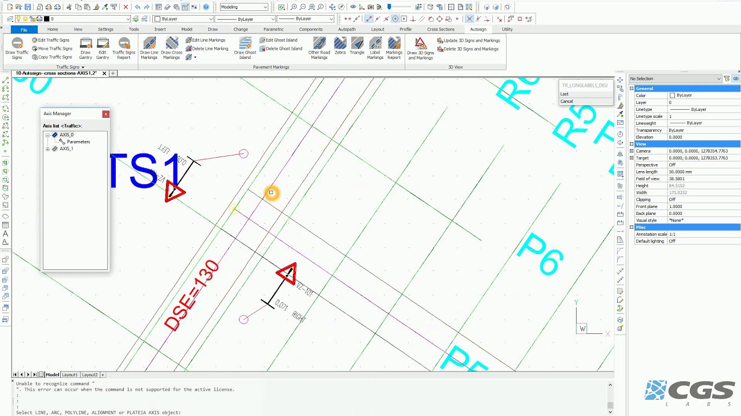Toggle the Node snap square icon

tap(403, 19)
